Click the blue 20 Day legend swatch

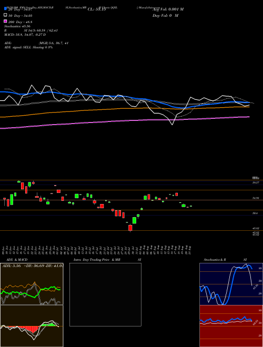tap(5, 8)
